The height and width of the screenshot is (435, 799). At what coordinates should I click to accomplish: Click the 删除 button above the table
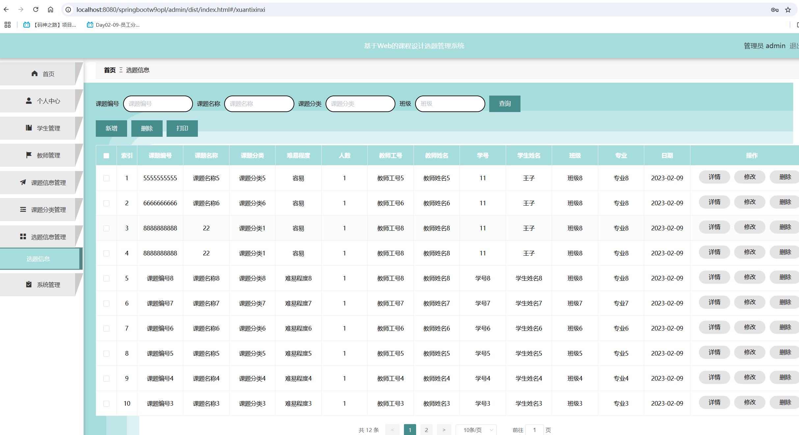(x=147, y=129)
